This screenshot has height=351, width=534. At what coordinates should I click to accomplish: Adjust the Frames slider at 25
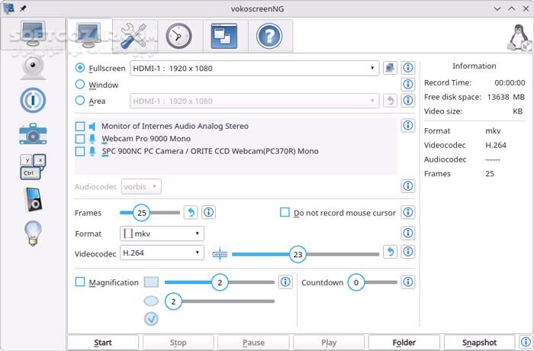pyautogui.click(x=141, y=213)
